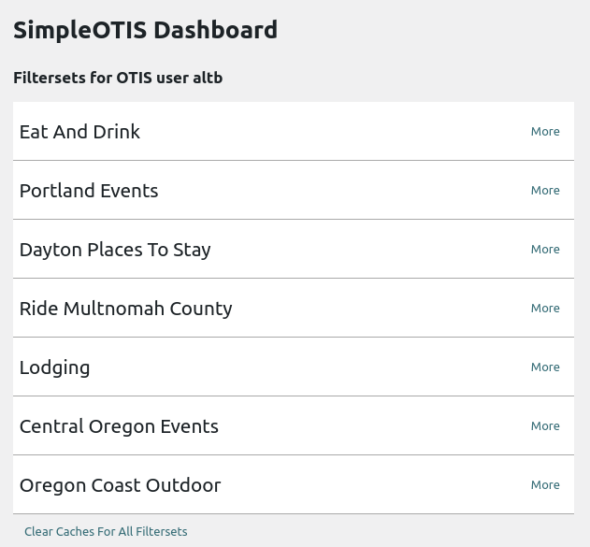This screenshot has width=590, height=547.
Task: Expand More for Portland Events
Action: tap(545, 191)
